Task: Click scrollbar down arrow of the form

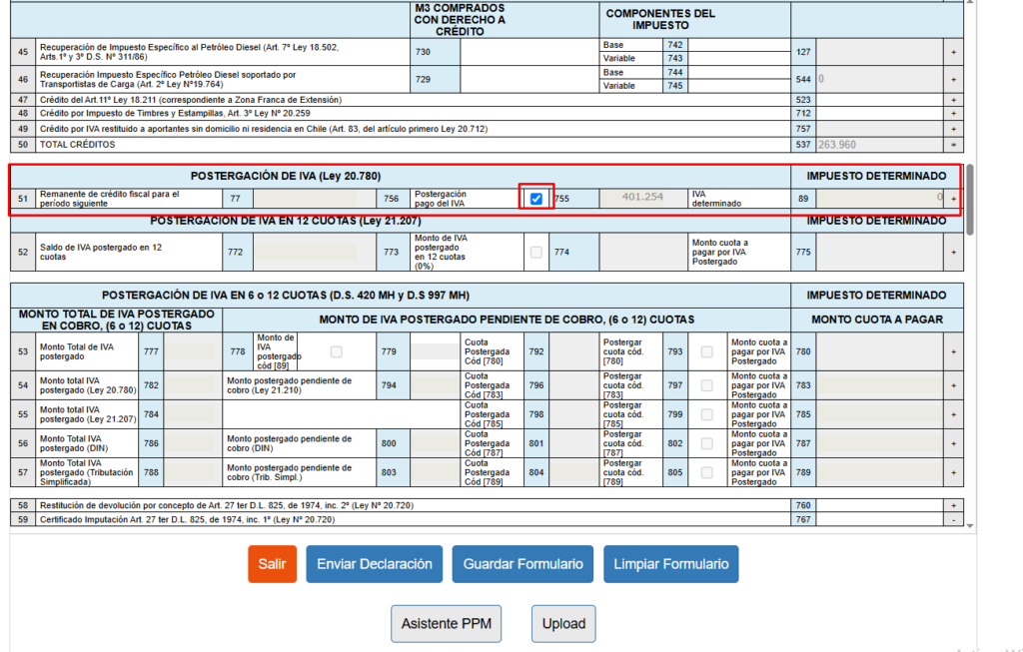Action: [970, 525]
